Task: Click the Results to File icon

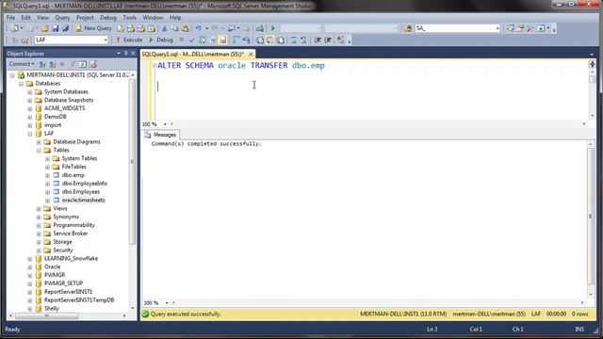Action: [x=281, y=40]
